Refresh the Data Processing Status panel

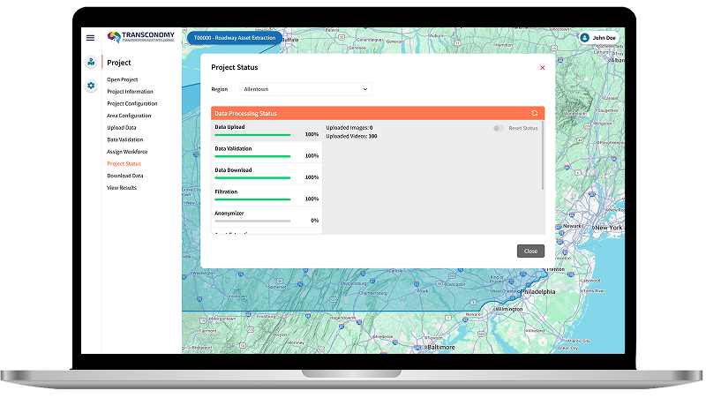pyautogui.click(x=534, y=114)
